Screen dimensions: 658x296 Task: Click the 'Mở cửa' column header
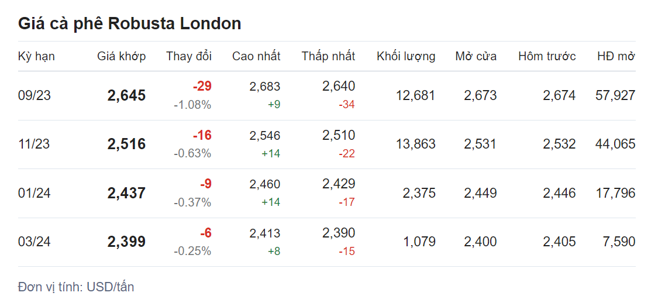[x=476, y=56]
